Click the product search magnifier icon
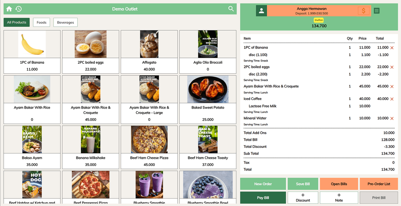Viewport: 401px width, 206px height. 231,9
